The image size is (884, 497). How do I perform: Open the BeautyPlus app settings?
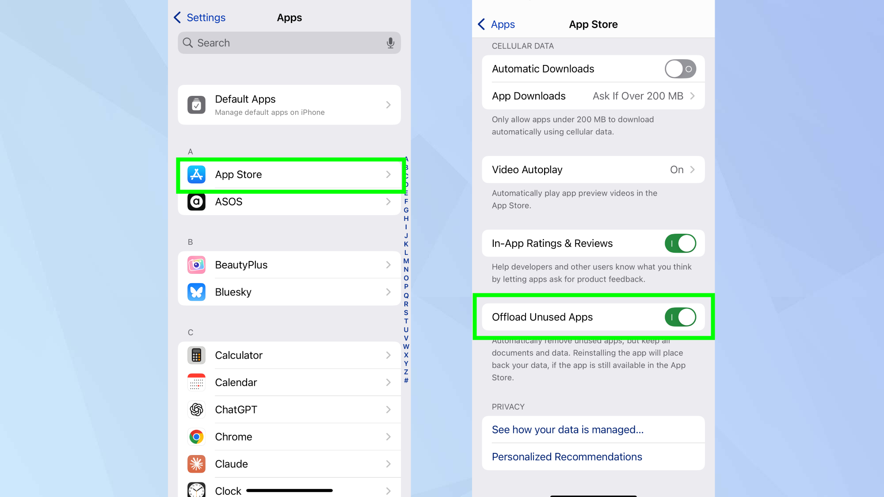290,265
